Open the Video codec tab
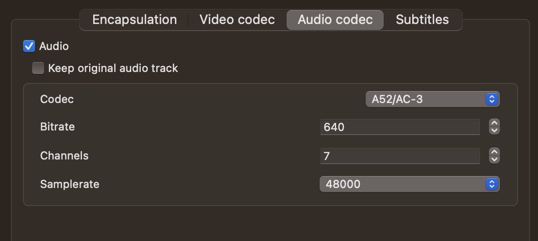538x241 pixels. tap(237, 20)
